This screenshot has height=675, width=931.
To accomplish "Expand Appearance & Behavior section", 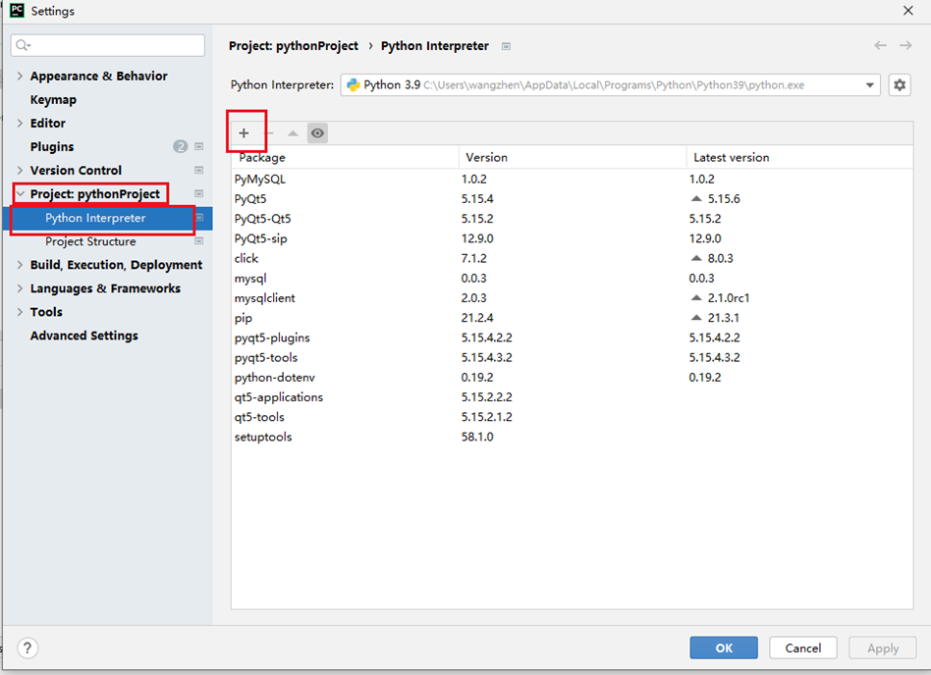I will (20, 76).
